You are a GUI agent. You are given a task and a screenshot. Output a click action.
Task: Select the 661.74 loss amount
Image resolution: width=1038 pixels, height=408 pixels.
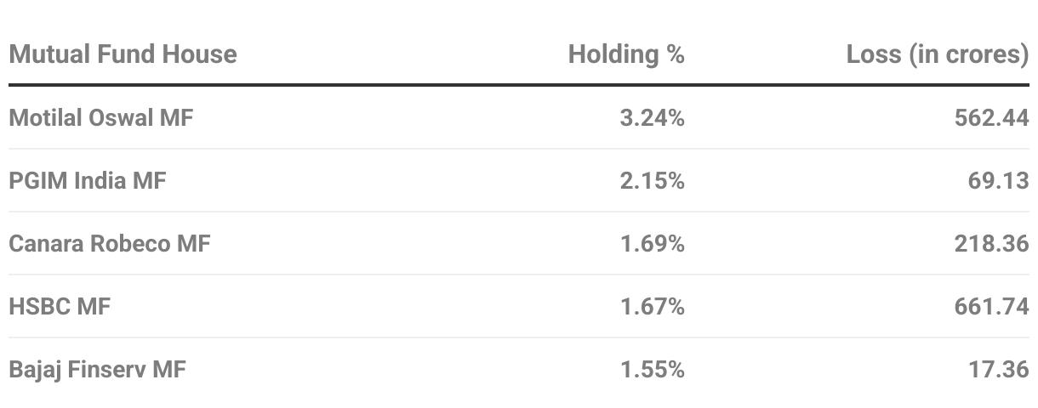[992, 307]
